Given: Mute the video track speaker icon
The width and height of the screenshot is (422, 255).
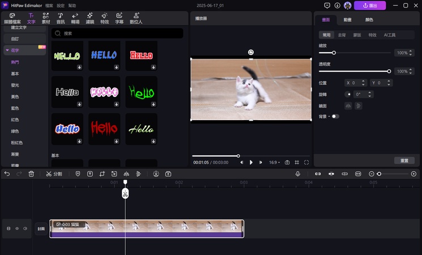Looking at the screenshot, I should [25, 229].
